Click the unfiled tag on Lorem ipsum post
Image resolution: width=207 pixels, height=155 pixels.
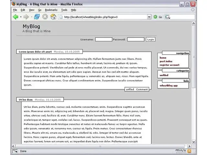click(130, 89)
